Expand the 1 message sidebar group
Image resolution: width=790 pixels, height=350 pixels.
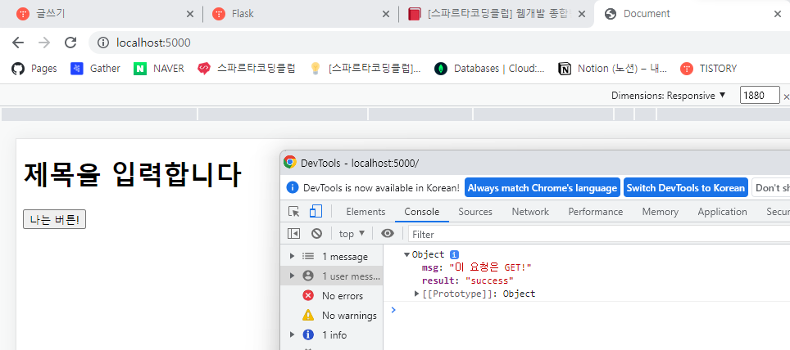tap(292, 257)
